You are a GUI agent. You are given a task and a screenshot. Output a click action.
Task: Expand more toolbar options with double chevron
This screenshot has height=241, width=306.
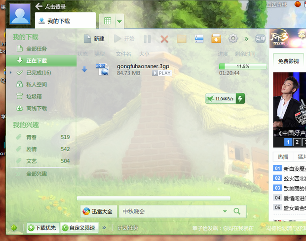pos(246,39)
